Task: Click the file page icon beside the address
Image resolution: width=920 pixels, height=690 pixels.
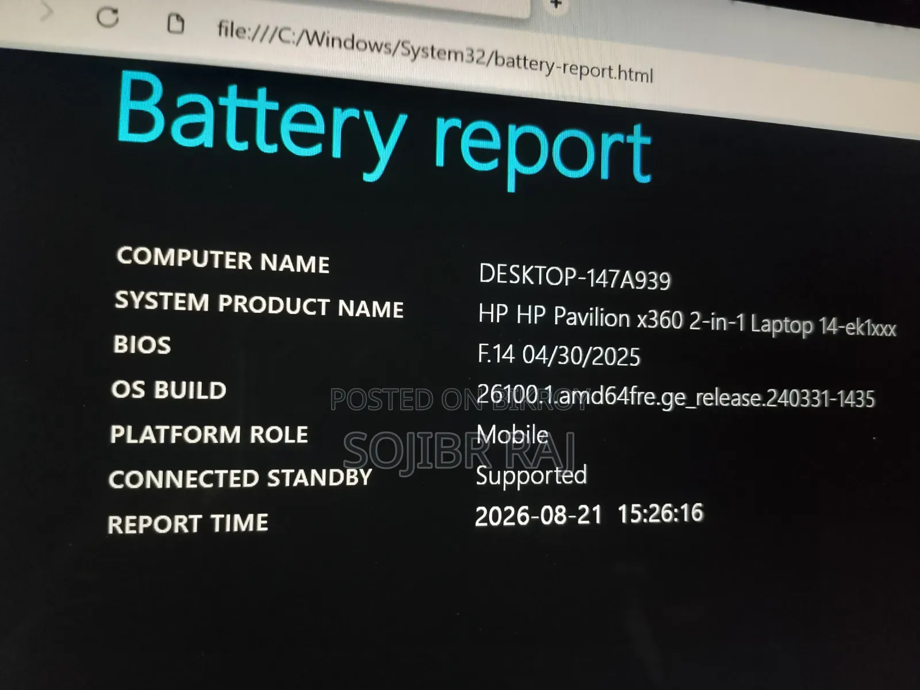Action: coord(175,24)
